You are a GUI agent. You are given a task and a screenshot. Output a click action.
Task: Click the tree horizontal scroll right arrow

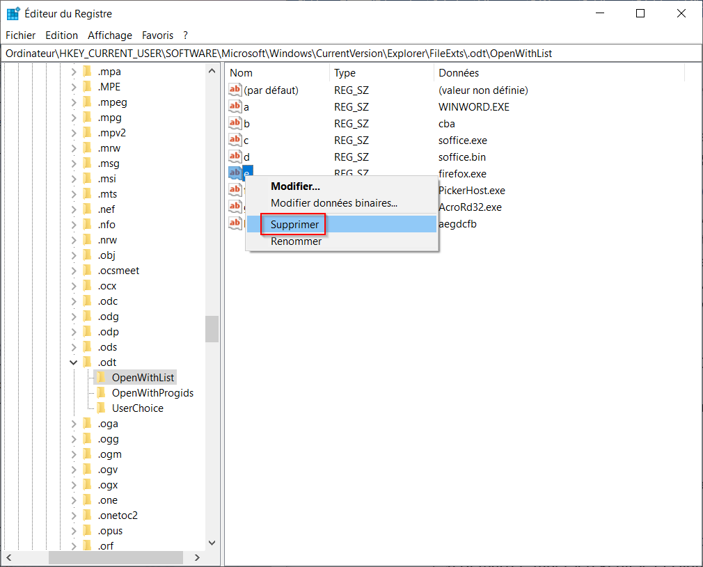(x=197, y=557)
